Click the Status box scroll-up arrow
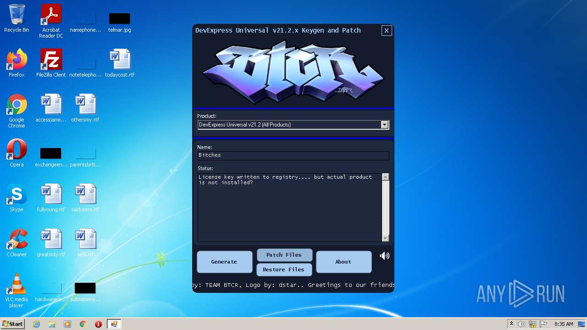Screen dimensions: 587x330 (385, 177)
